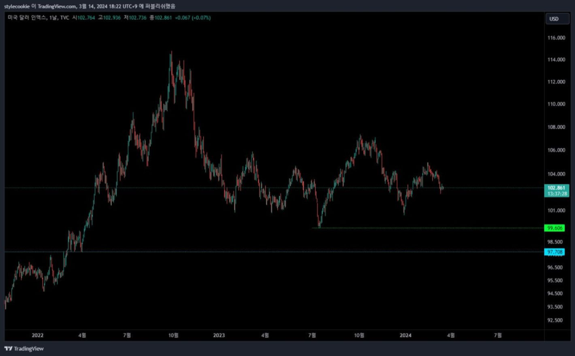Click the 110.000 price scale label
This screenshot has height=356, width=575.
(x=556, y=104)
